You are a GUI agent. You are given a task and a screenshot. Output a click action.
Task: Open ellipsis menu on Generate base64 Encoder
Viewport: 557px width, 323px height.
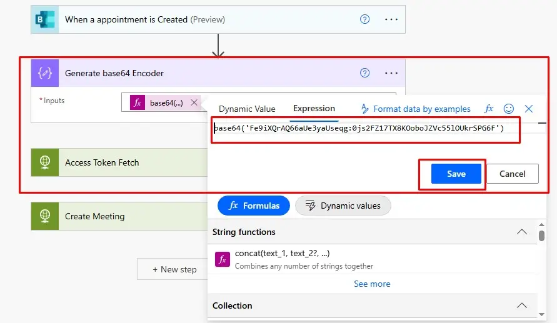pos(391,73)
